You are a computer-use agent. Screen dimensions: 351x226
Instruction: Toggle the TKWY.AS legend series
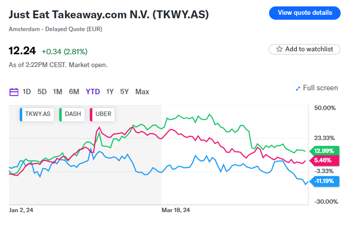point(37,114)
